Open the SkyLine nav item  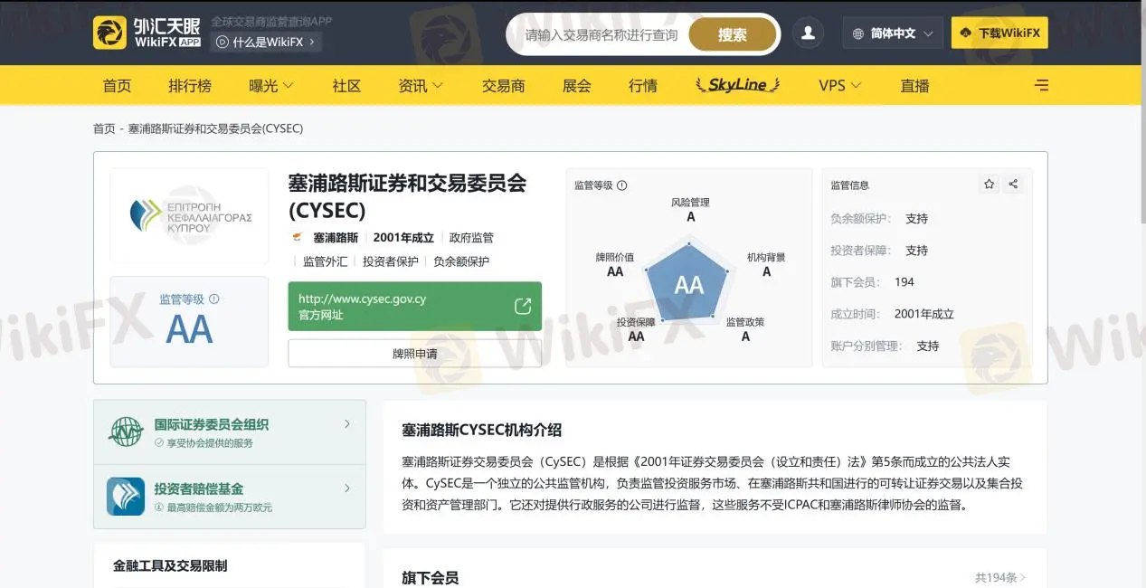(x=737, y=85)
